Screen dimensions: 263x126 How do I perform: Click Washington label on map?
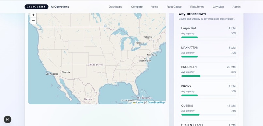click(145, 61)
